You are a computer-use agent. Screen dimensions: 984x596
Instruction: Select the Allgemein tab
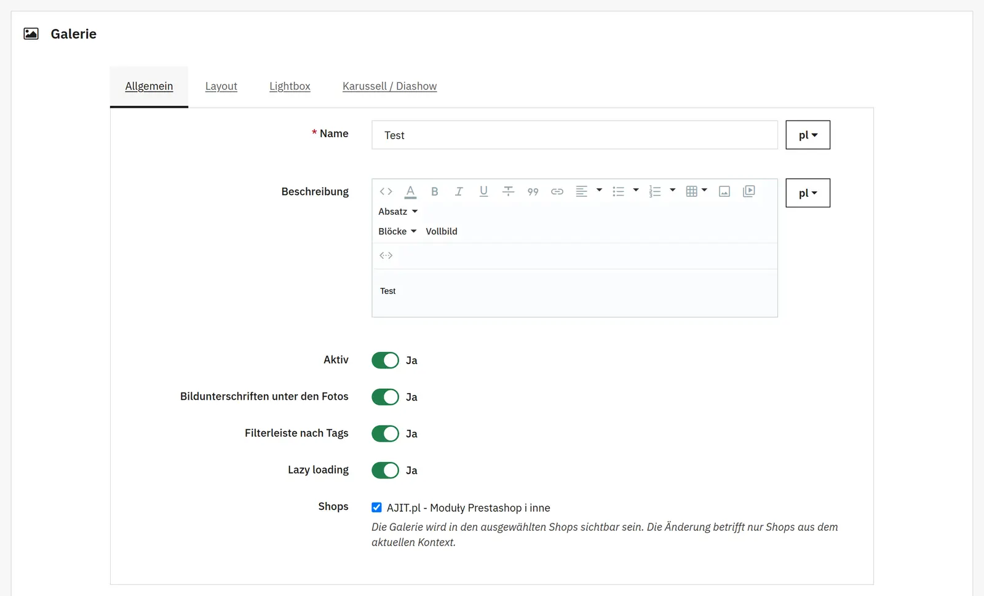(149, 86)
